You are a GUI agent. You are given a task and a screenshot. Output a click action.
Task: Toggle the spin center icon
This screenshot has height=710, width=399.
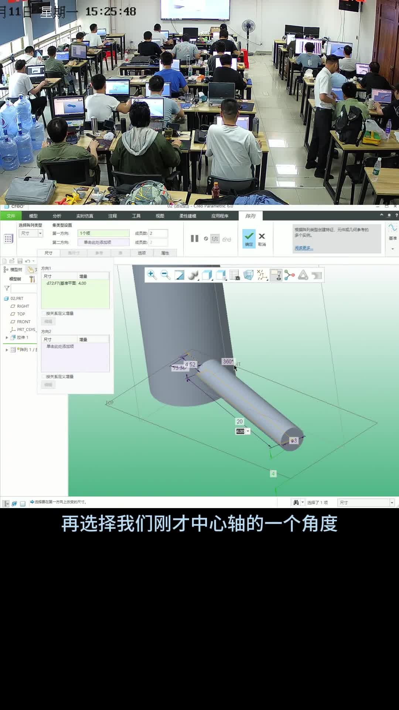tap(290, 275)
